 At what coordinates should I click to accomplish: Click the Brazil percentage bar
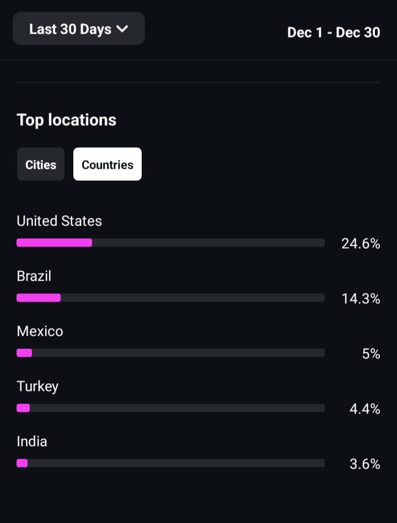[x=170, y=298]
